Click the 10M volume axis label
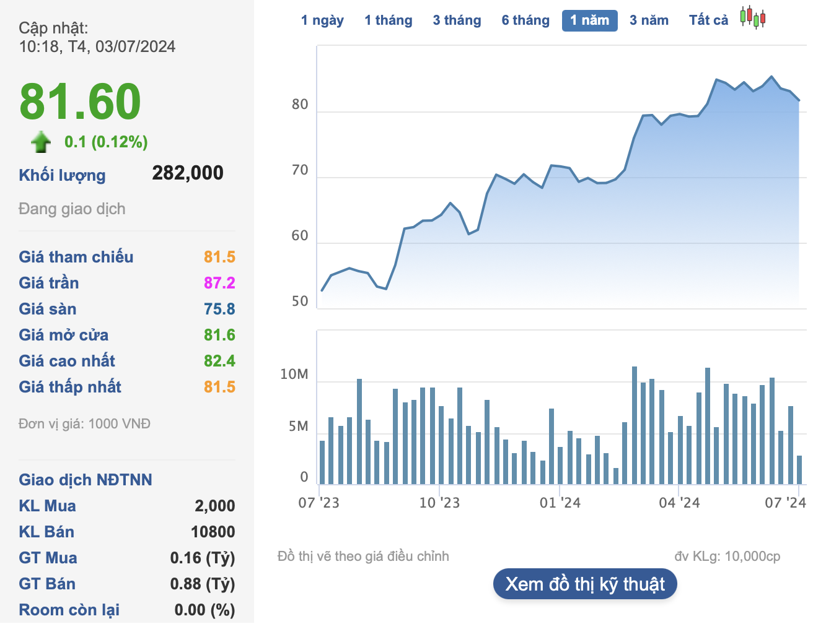 pyautogui.click(x=294, y=374)
